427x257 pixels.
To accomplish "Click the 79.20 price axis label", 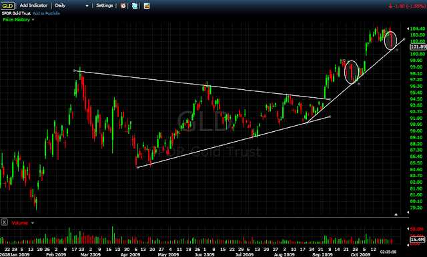I will [416, 208].
